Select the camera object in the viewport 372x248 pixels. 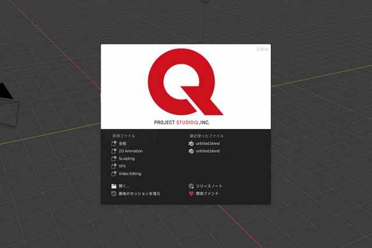[8, 106]
